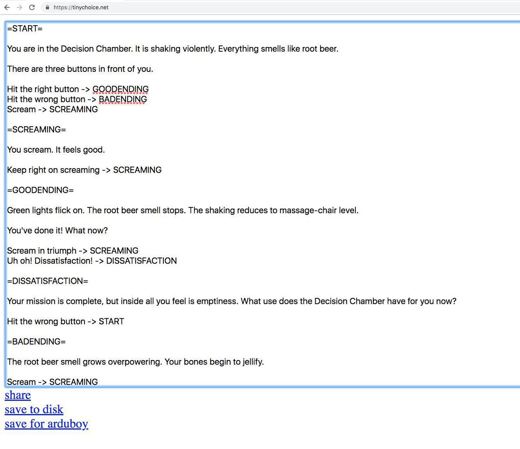The image size is (520, 449).
Task: Click the last 'Scream -> SCREAMING' line under BADENDING
Action: click(52, 382)
